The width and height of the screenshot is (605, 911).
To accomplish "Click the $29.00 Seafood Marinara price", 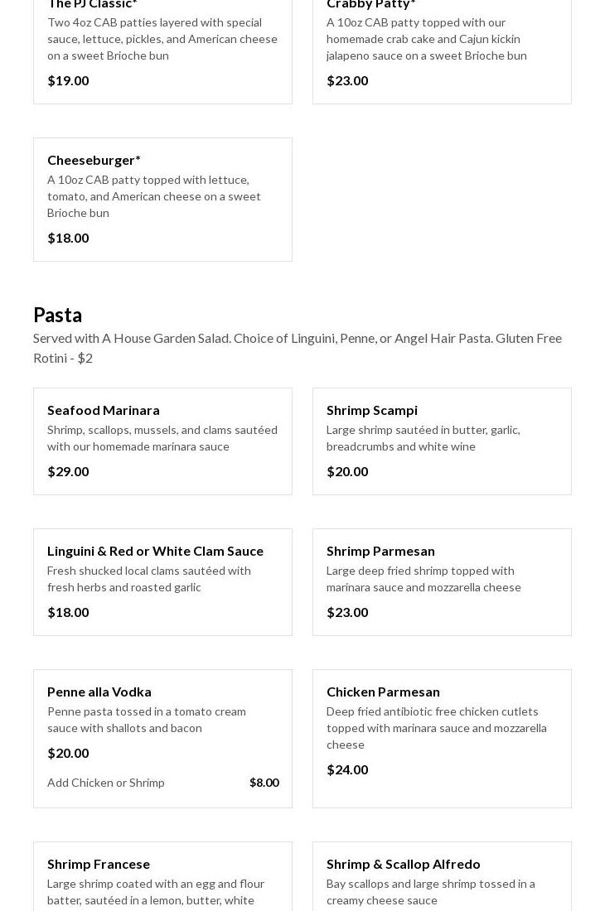I will click(x=68, y=471).
